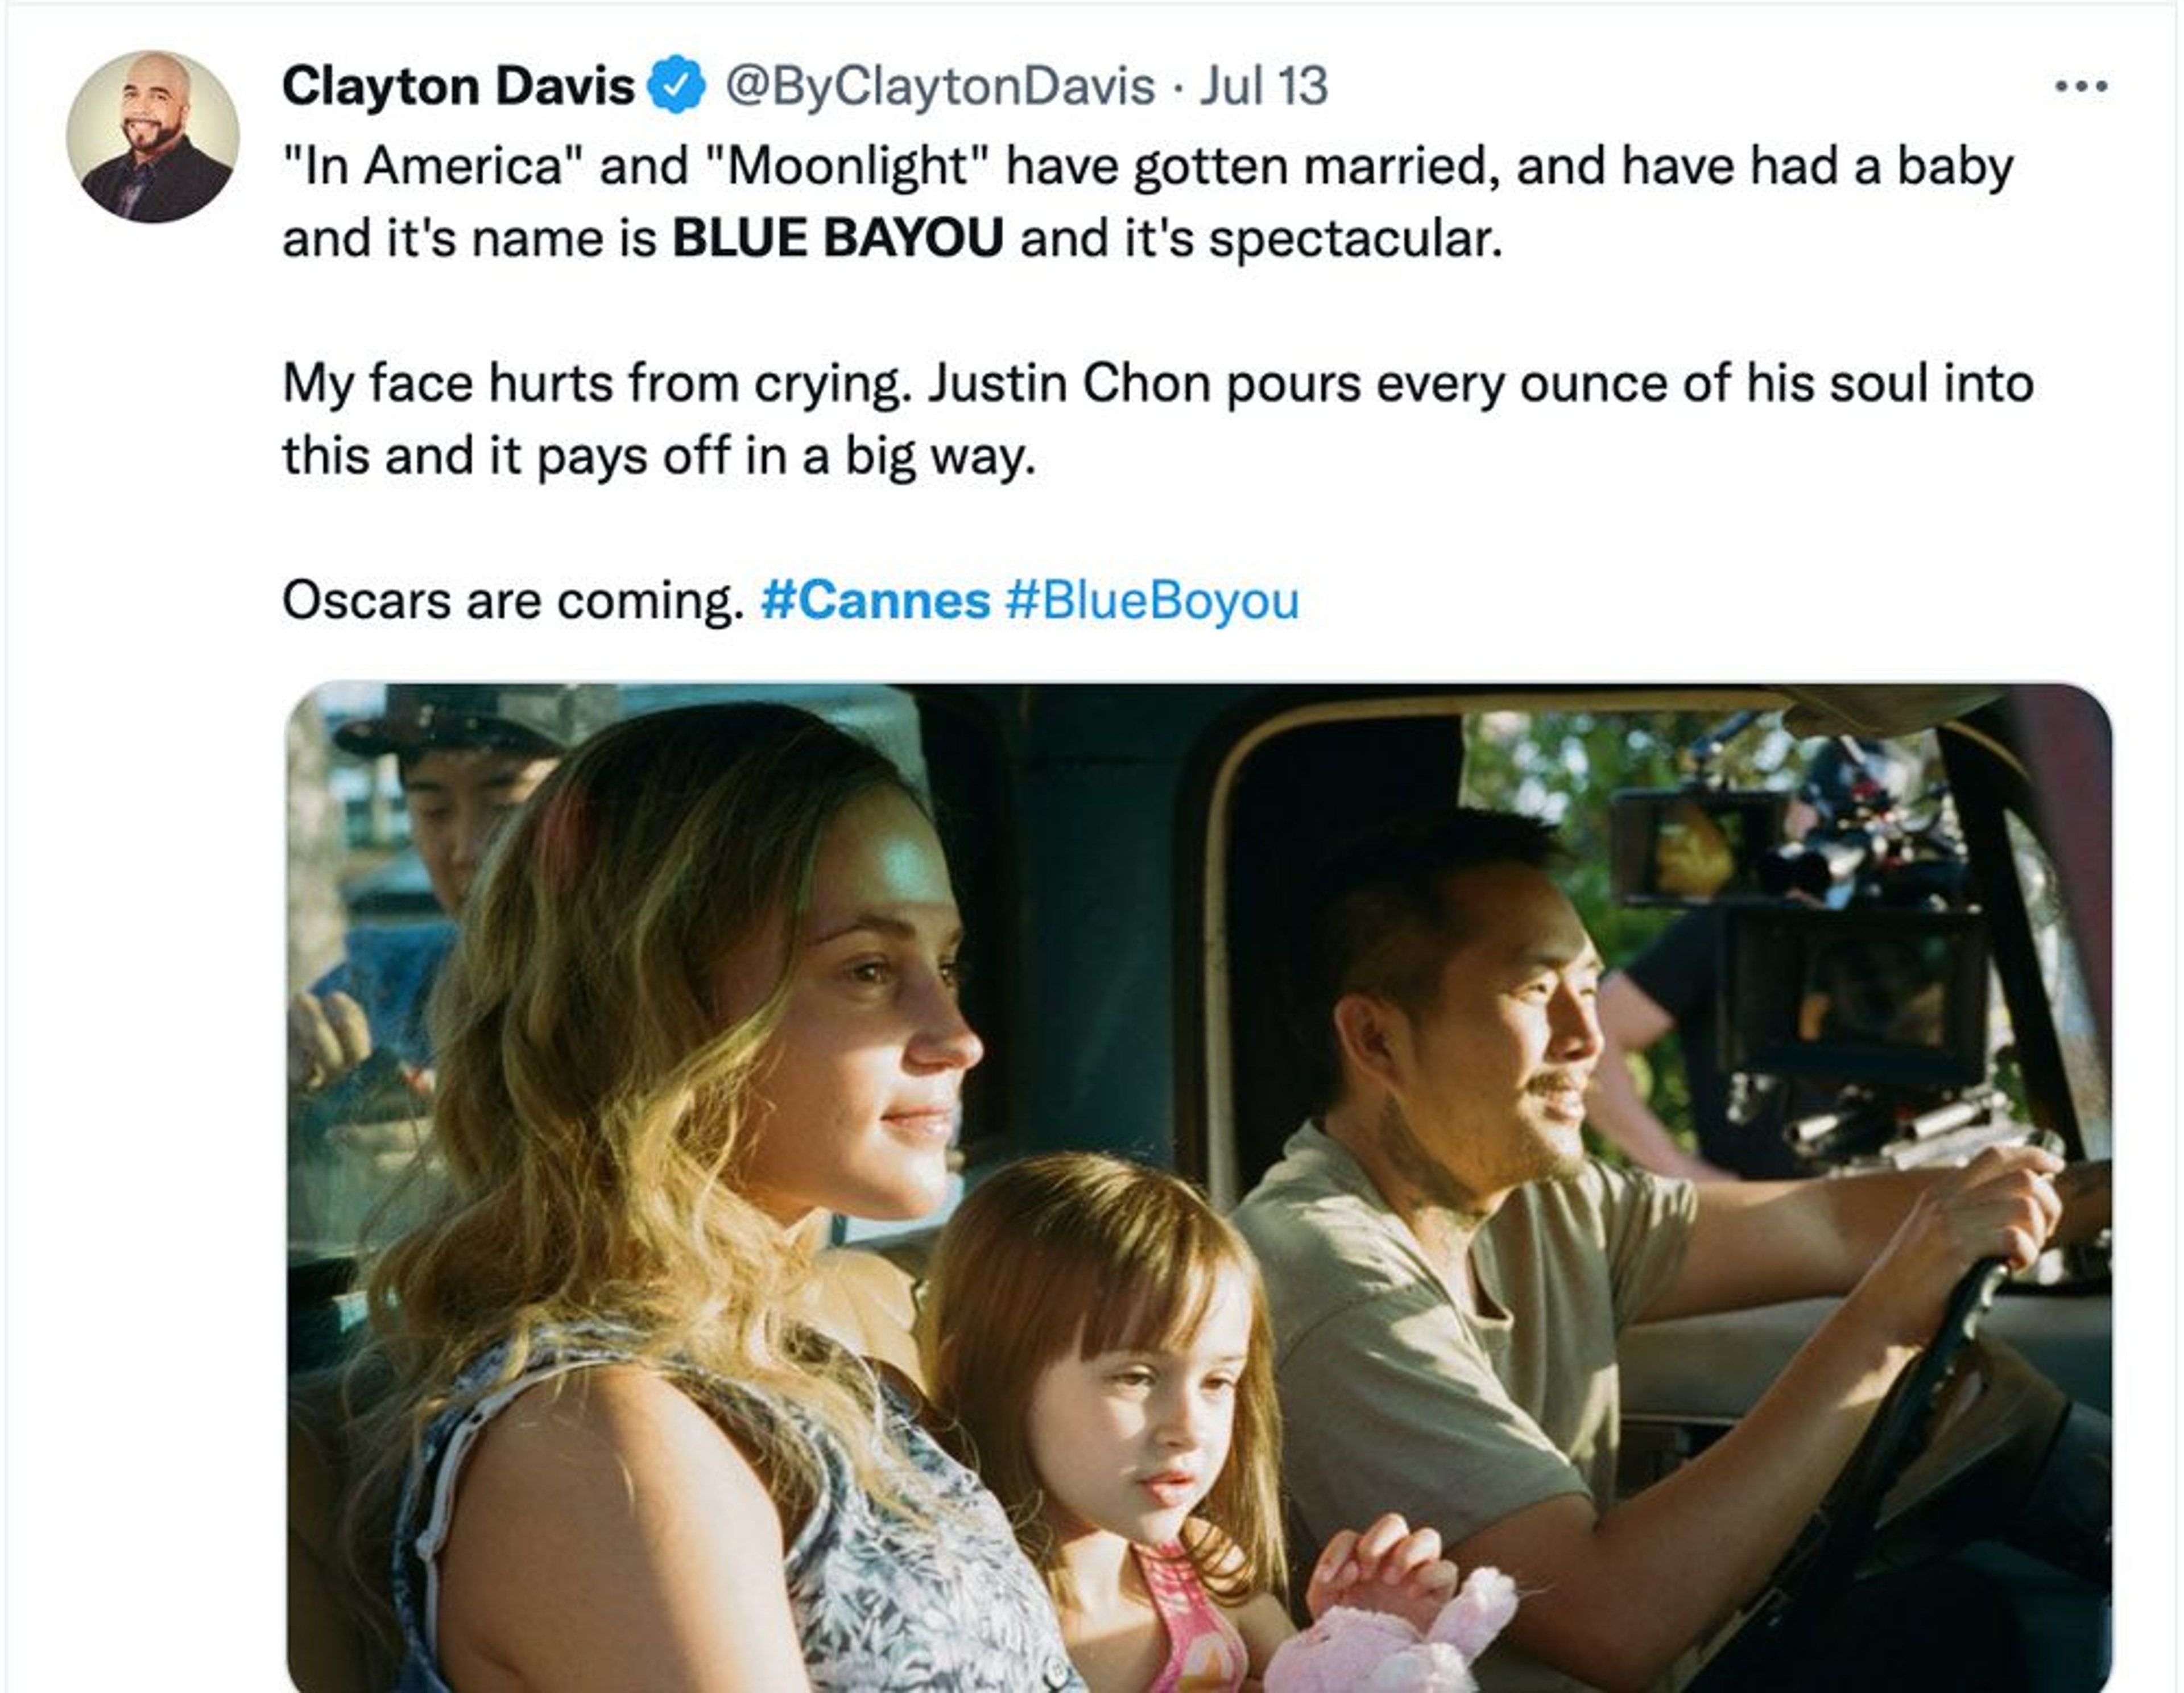Follow the #BlueBoyou hashtag link
The image size is (2184, 1693).
(1152, 601)
